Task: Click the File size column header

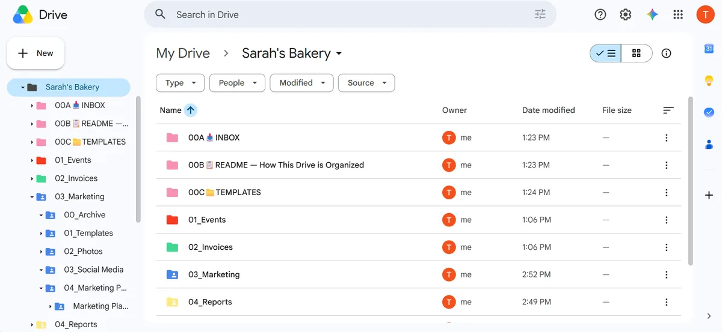Action: pos(617,110)
